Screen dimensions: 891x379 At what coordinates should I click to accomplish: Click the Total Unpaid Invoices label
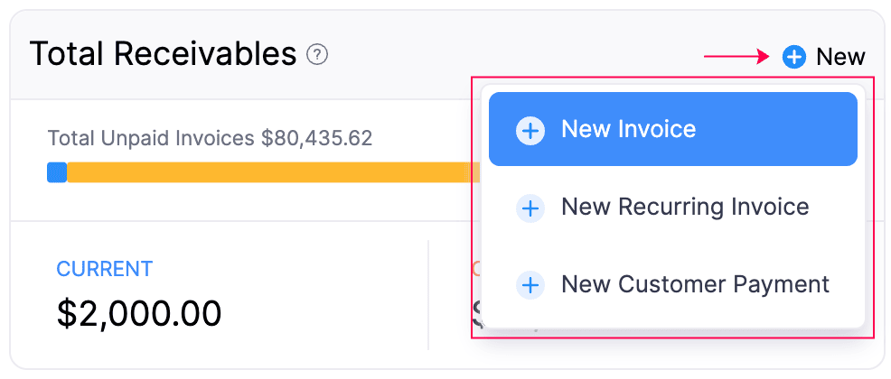[151, 139]
